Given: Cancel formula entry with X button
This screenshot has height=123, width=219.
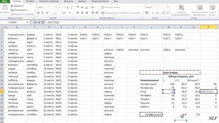Looking at the screenshot, I should coord(35,22).
